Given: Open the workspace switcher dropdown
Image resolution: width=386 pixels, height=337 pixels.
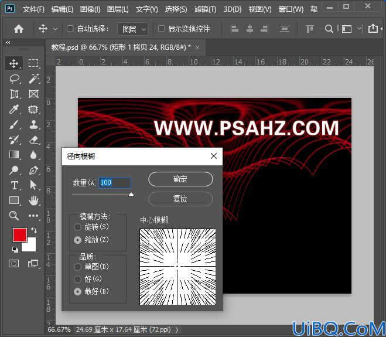Looking at the screenshot, I should (x=359, y=29).
